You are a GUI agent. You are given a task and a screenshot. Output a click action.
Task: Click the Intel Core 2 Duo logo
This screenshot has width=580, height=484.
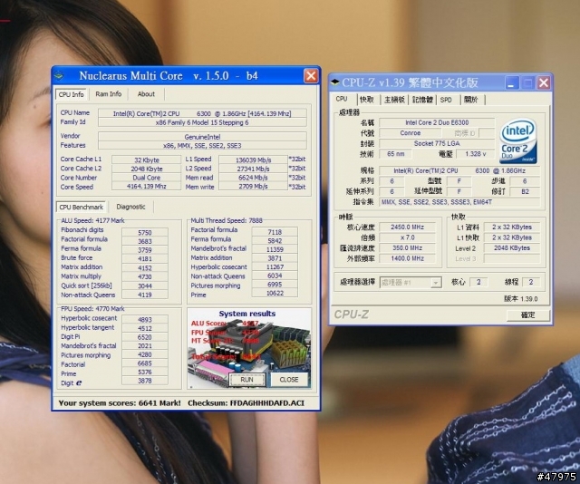tap(518, 141)
